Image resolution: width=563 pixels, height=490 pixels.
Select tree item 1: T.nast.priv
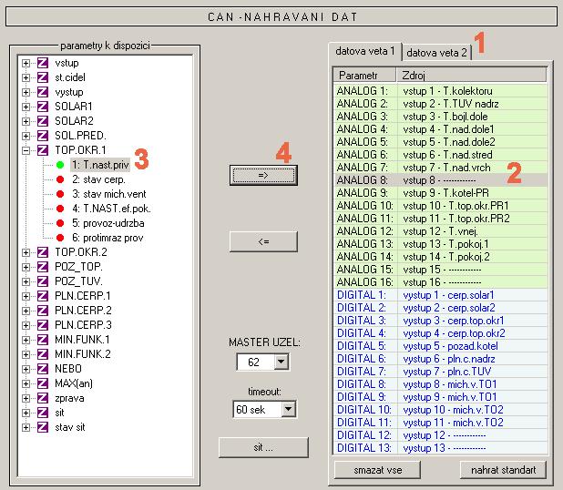pos(100,165)
